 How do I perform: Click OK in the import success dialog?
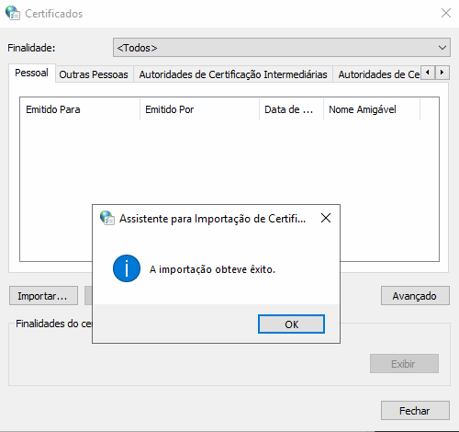point(291,324)
